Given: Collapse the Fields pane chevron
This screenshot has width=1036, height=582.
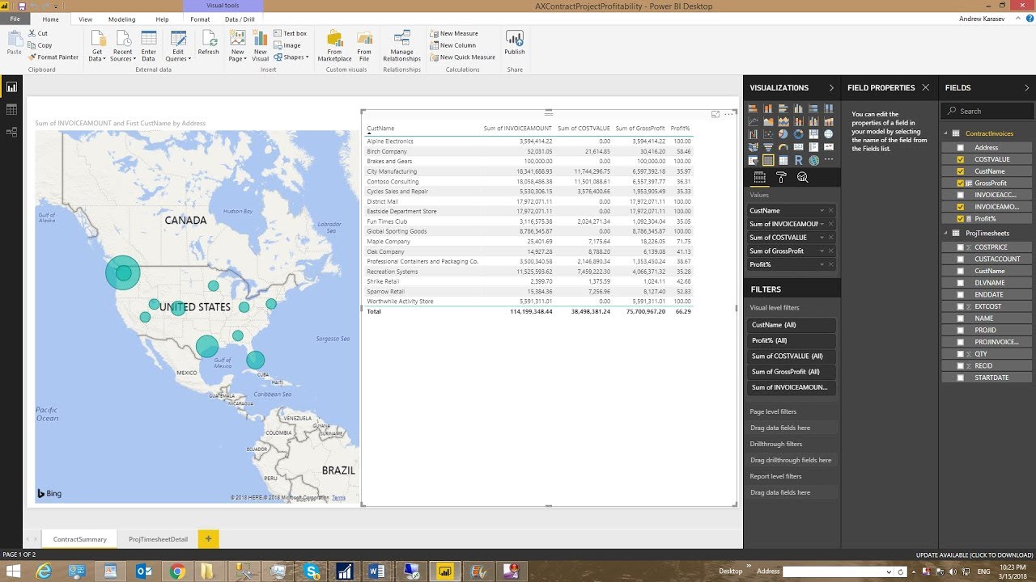Looking at the screenshot, I should coord(1028,87).
